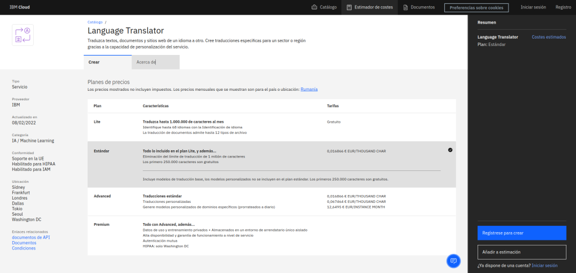576x273 pixels.
Task: Open Estimador de costes
Action: [x=370, y=7]
